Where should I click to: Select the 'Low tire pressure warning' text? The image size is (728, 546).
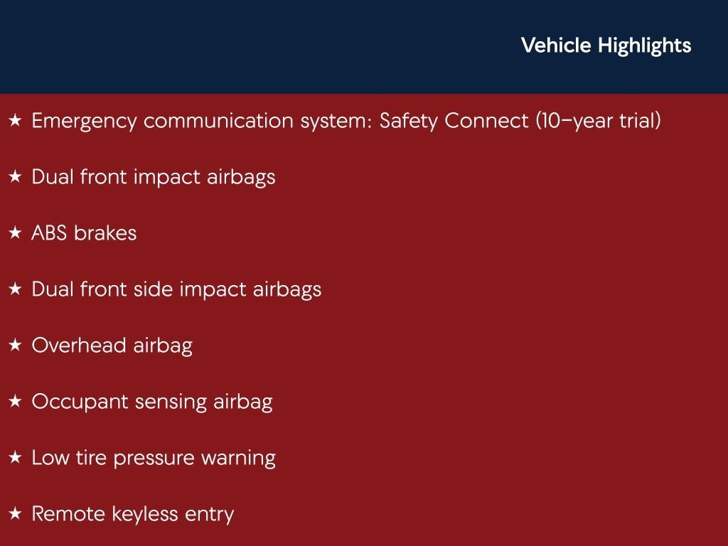pos(153,458)
